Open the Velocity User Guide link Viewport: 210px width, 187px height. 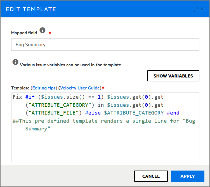[80, 88]
